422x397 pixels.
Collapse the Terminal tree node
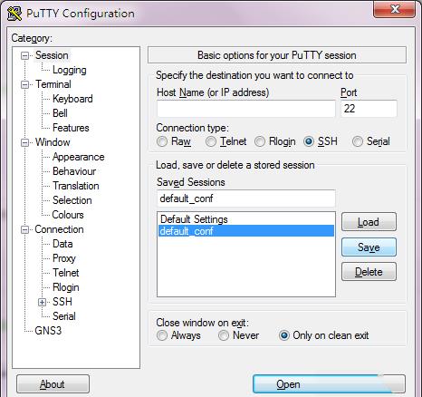[24, 84]
